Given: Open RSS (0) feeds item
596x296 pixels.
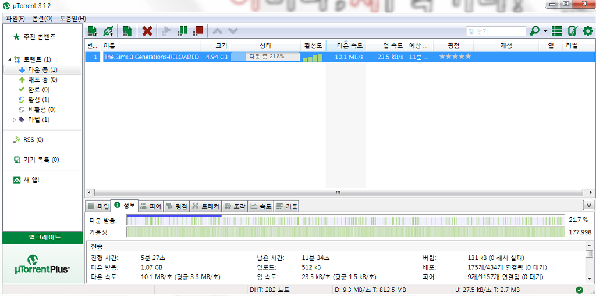Looking at the screenshot, I should 29,140.
